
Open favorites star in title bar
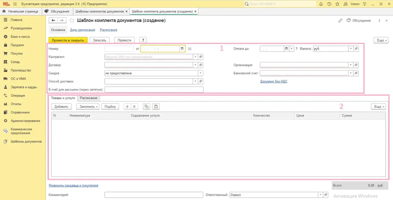[x=337, y=4]
